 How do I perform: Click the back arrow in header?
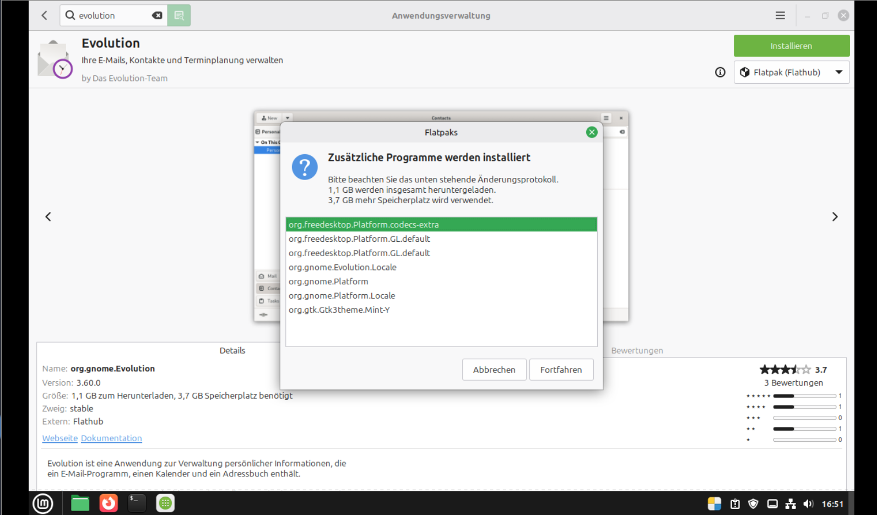coord(45,15)
